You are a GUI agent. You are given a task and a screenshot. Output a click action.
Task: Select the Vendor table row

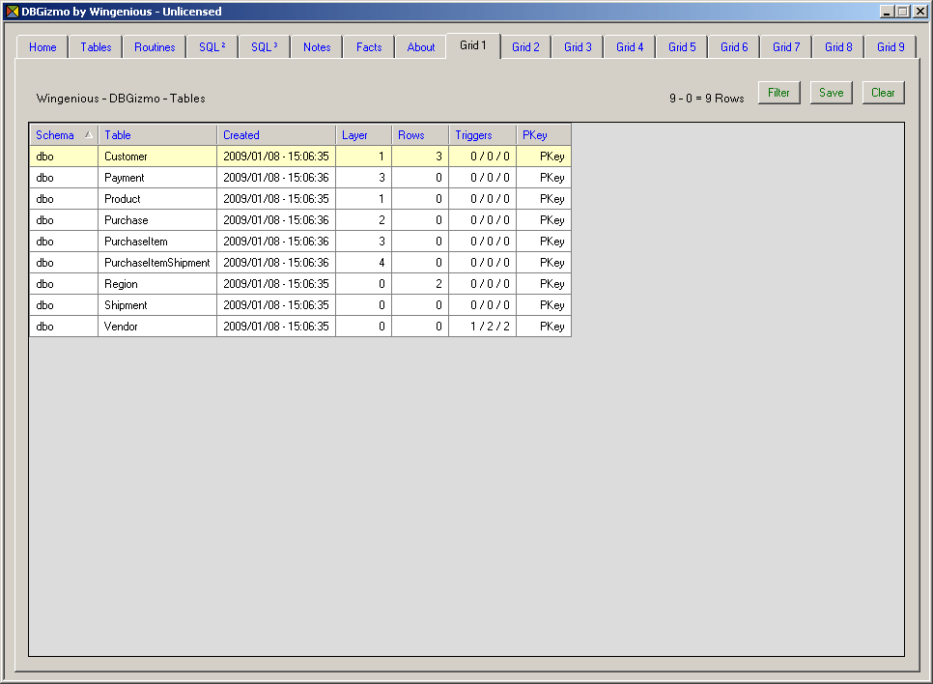[121, 327]
